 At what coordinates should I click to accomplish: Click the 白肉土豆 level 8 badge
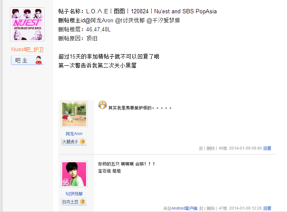[74, 202]
